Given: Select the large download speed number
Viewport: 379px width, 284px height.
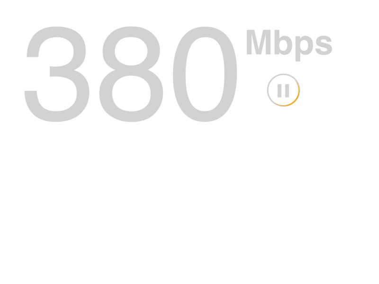Looking at the screenshot, I should [131, 74].
